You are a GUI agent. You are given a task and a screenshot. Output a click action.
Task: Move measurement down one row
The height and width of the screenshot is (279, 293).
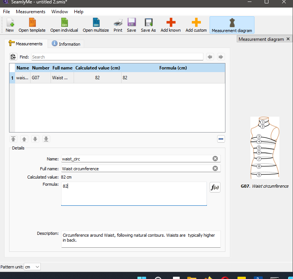(x=35, y=139)
